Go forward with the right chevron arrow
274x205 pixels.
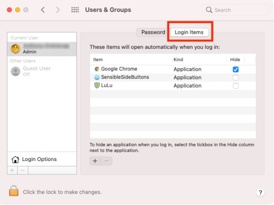pos(58,10)
